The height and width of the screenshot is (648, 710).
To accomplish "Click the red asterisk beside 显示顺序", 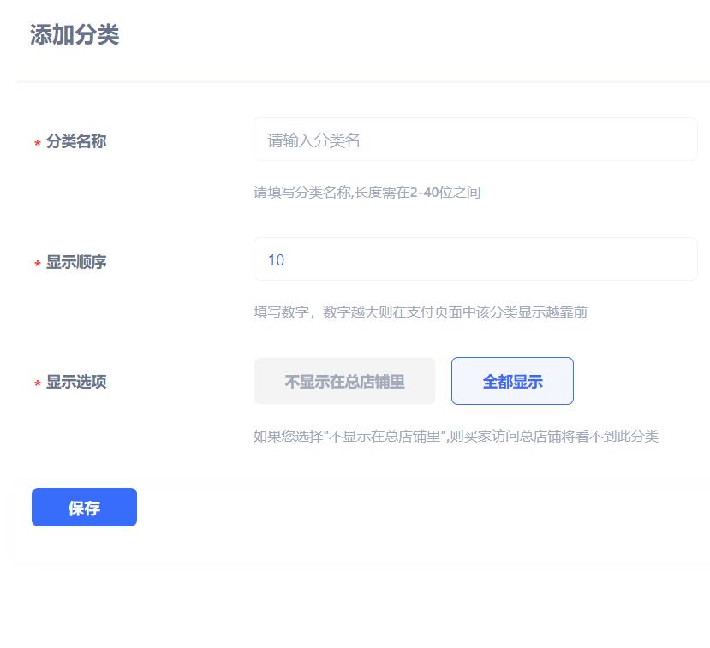I will click(38, 265).
